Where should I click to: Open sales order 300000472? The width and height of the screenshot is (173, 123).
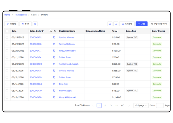coord(36,37)
